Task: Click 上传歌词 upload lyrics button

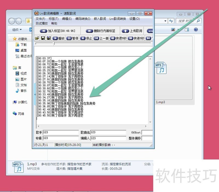Action: (x=132, y=31)
